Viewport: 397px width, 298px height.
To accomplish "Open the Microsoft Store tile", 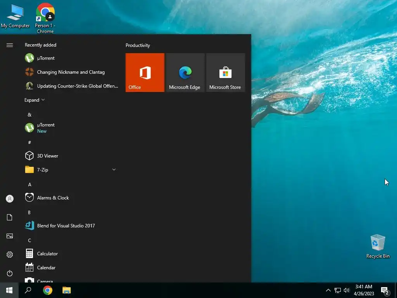I will click(x=226, y=73).
